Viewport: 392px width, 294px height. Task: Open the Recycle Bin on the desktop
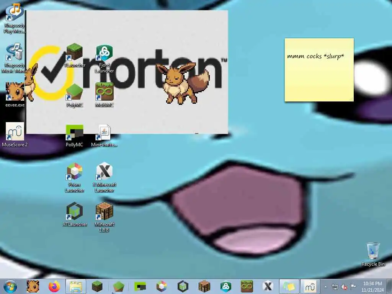[373, 254]
